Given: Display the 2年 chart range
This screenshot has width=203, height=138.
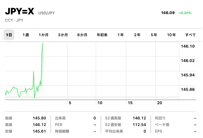Looking at the screenshot, I should [137, 35].
